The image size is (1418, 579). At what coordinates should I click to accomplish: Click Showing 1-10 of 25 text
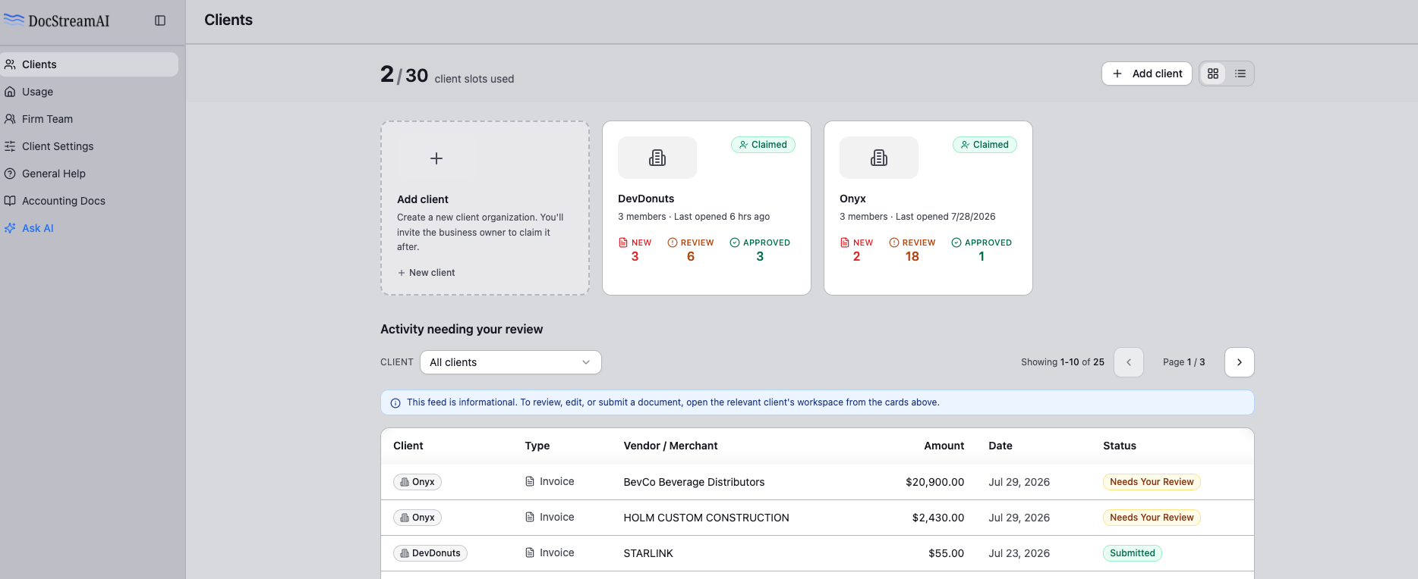1063,362
